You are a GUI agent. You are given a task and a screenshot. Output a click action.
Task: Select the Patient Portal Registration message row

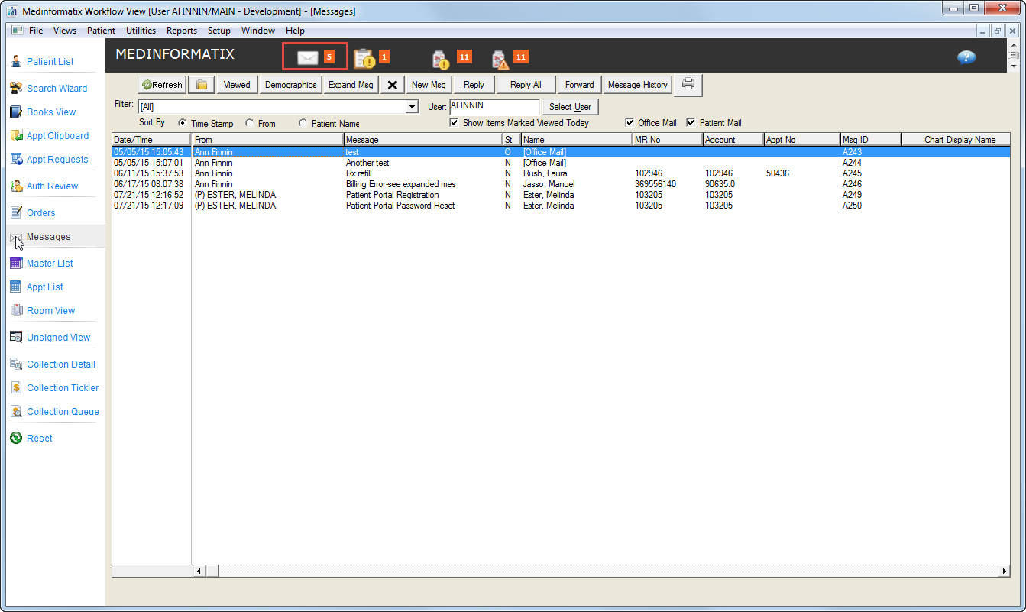point(562,195)
